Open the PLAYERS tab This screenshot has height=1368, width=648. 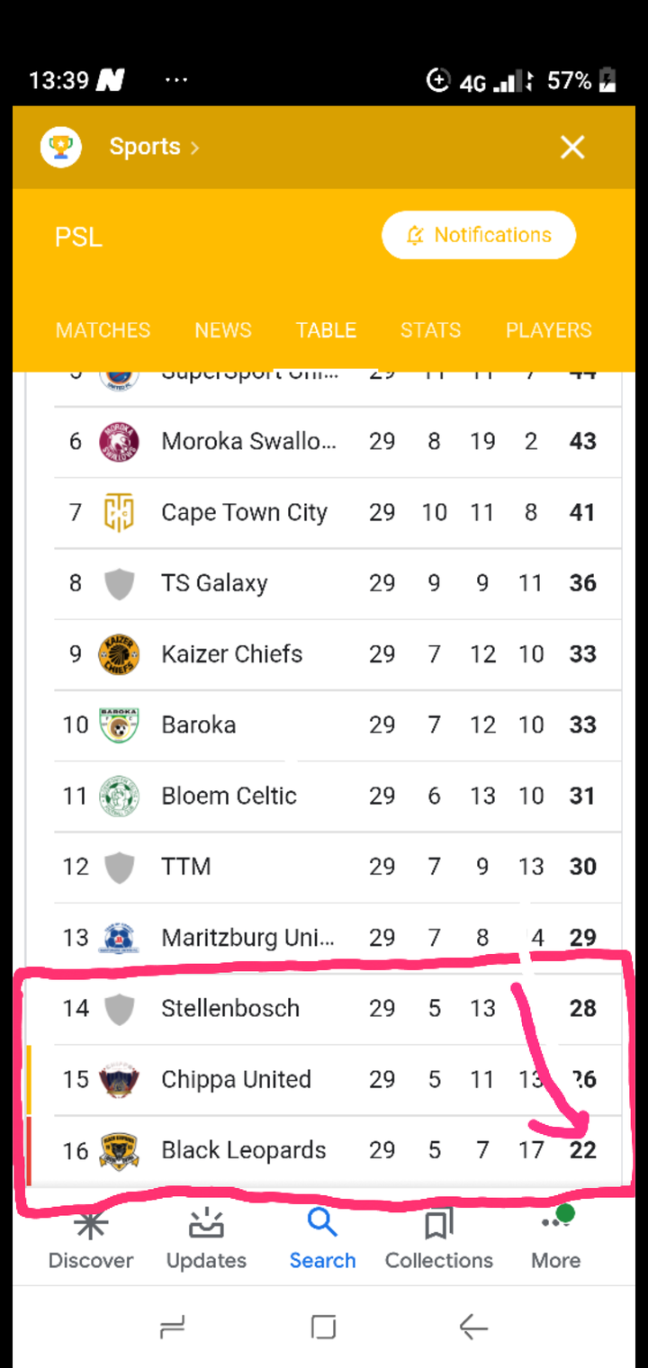pyautogui.click(x=548, y=330)
